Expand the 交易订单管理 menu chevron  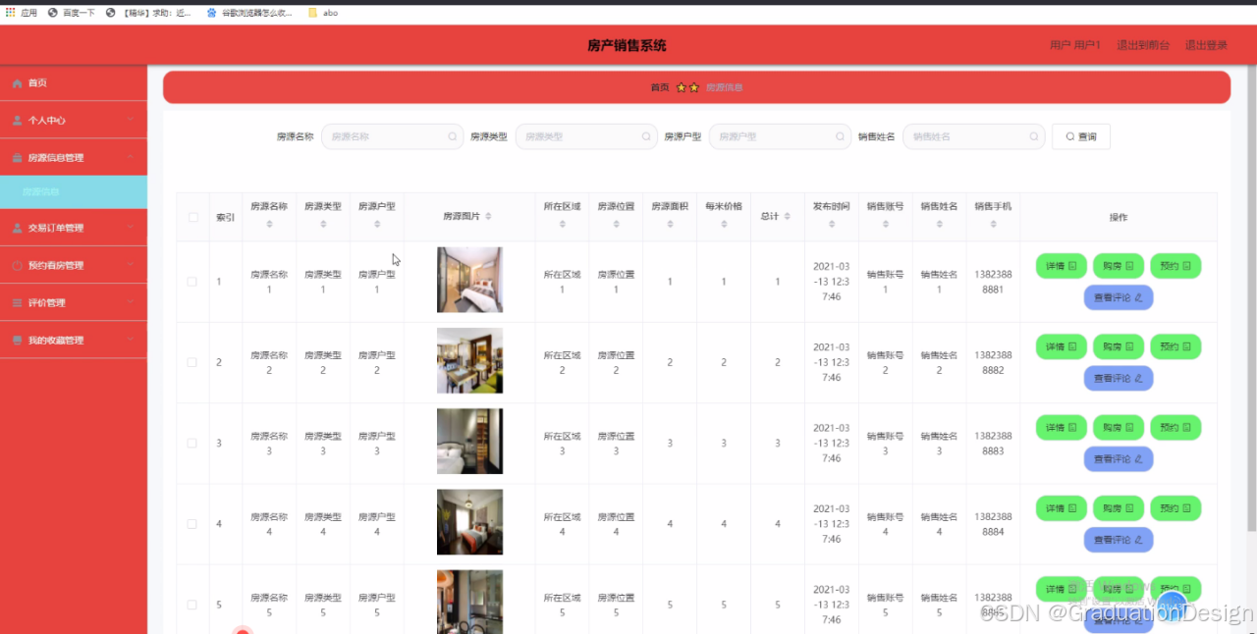click(x=131, y=228)
